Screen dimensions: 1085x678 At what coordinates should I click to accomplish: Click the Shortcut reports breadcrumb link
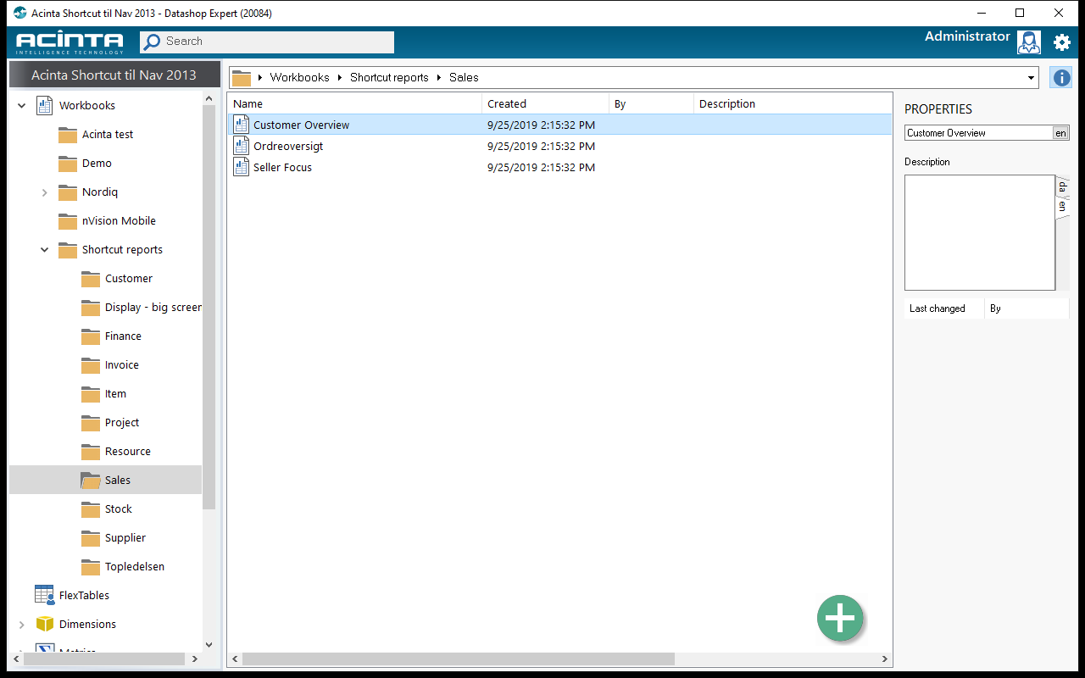point(389,77)
